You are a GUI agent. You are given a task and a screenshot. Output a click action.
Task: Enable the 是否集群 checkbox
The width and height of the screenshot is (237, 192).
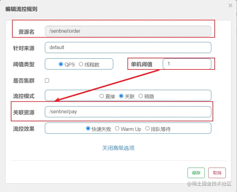[x=47, y=80]
